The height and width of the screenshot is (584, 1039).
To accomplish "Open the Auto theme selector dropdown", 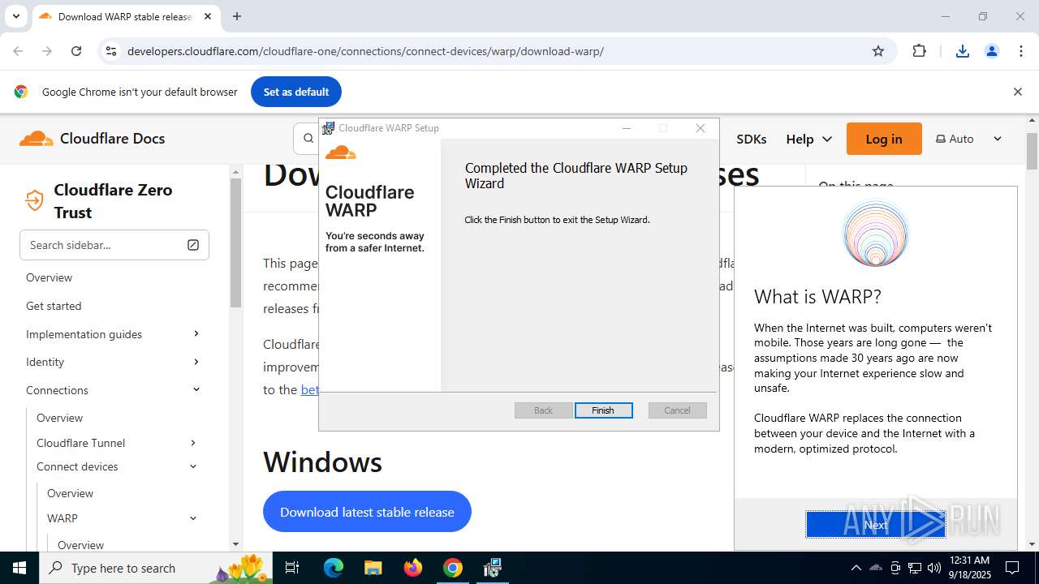I will [x=969, y=139].
